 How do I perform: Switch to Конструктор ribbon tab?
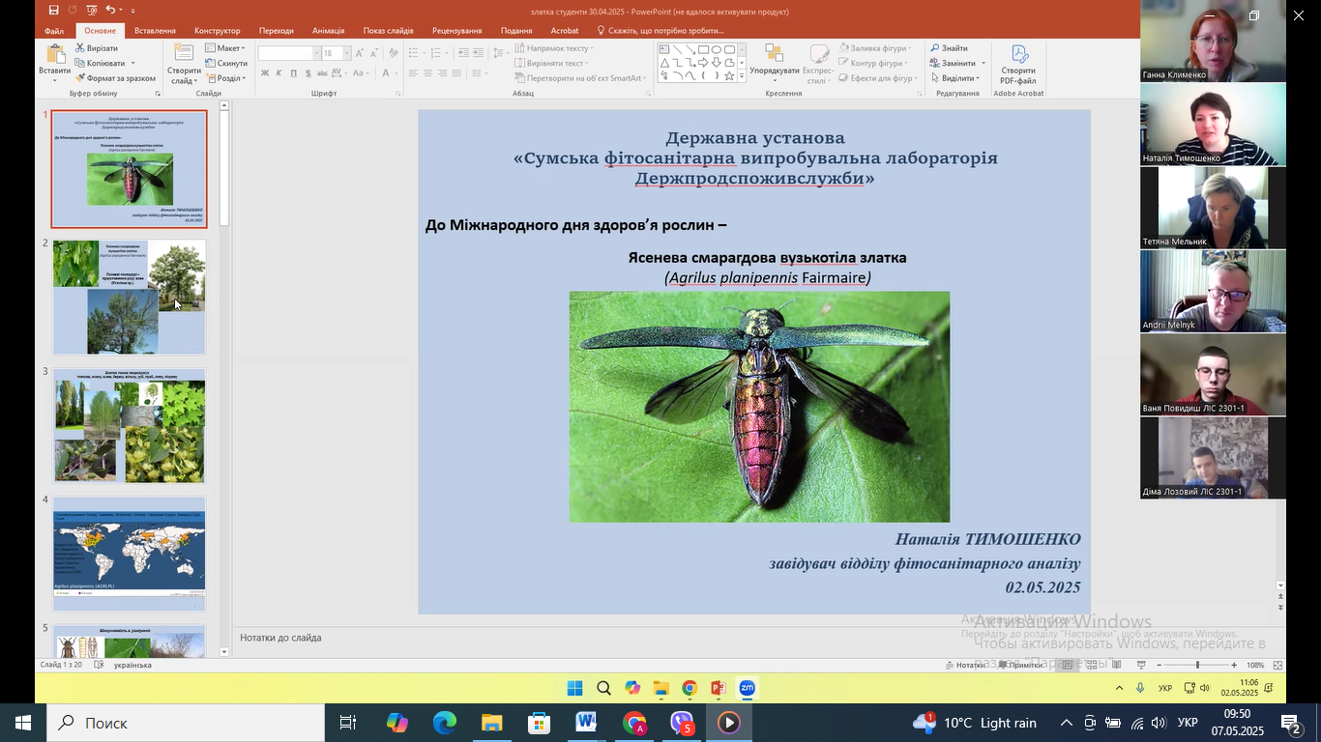tap(218, 31)
